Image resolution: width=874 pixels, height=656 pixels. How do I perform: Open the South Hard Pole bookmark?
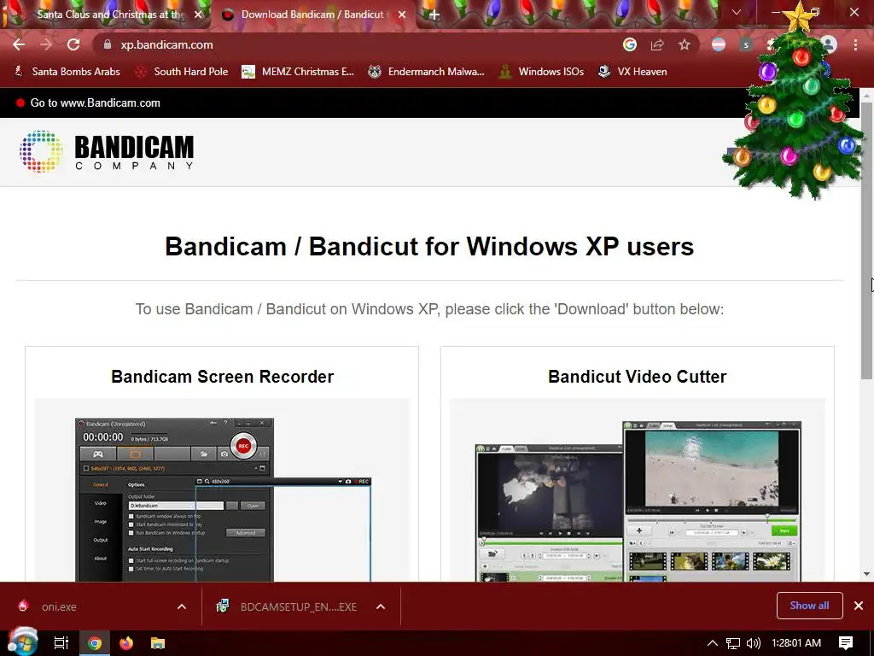point(183,72)
